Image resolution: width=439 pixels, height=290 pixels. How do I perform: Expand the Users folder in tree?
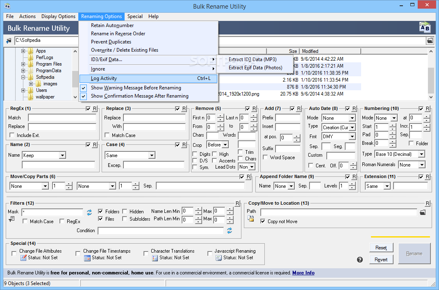[23, 90]
